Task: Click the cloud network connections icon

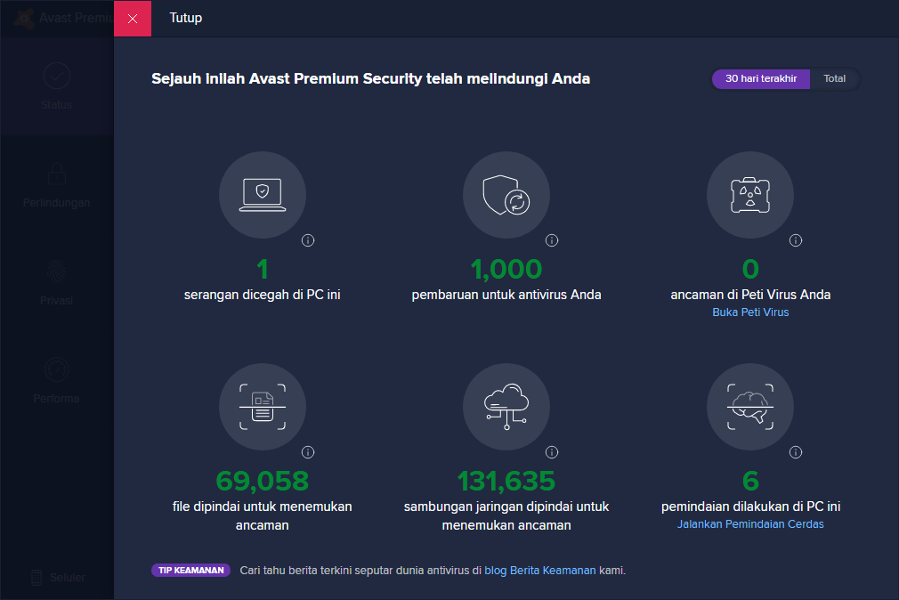Action: tap(506, 407)
